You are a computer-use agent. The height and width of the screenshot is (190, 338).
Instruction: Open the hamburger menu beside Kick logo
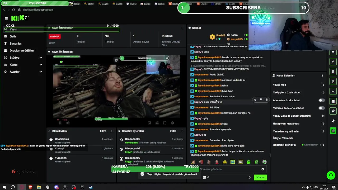click(x=6, y=18)
